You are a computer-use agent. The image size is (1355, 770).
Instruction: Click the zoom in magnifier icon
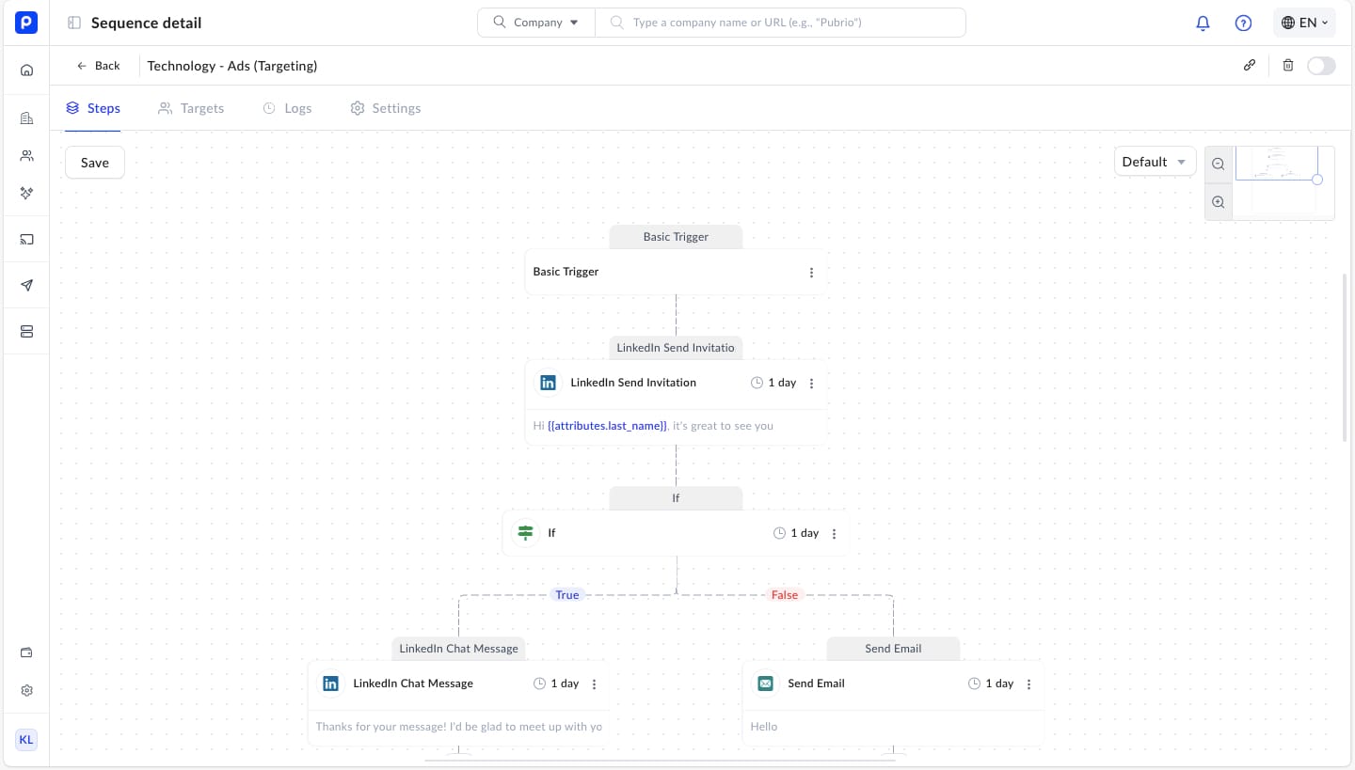[x=1219, y=202]
